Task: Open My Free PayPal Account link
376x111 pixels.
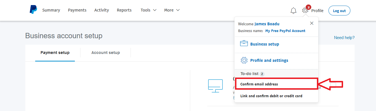Action: tap(285, 31)
